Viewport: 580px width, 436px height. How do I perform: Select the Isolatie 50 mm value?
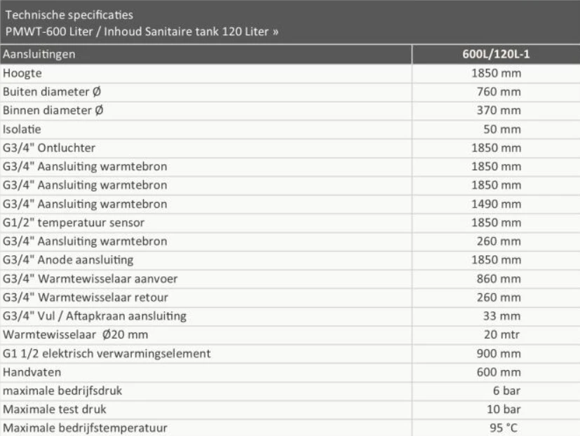503,130
